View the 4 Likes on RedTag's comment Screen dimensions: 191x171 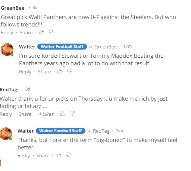[x=46, y=114]
